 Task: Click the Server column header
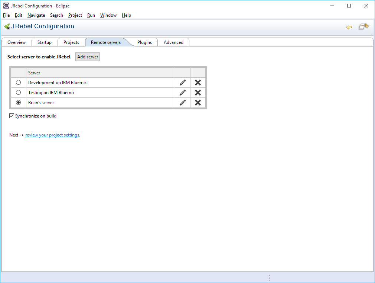point(101,73)
